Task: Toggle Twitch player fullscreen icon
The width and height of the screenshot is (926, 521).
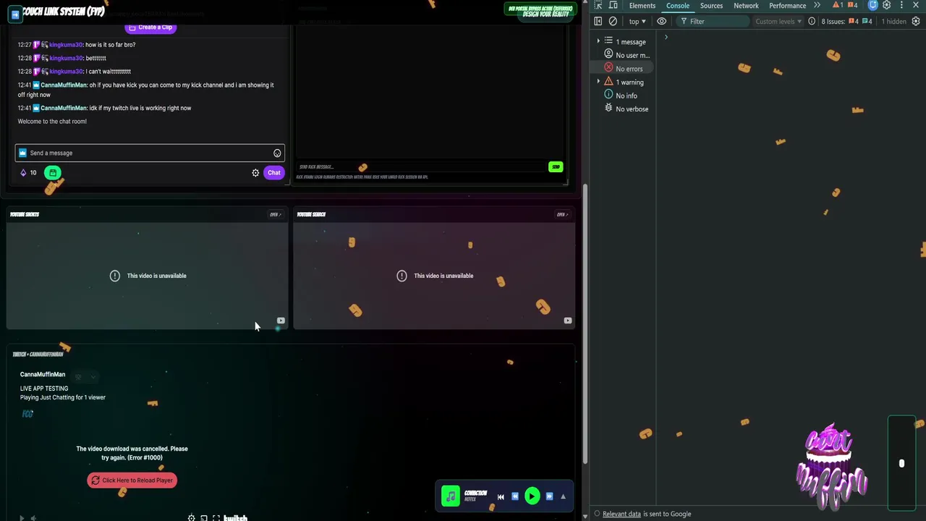Action: [x=216, y=518]
